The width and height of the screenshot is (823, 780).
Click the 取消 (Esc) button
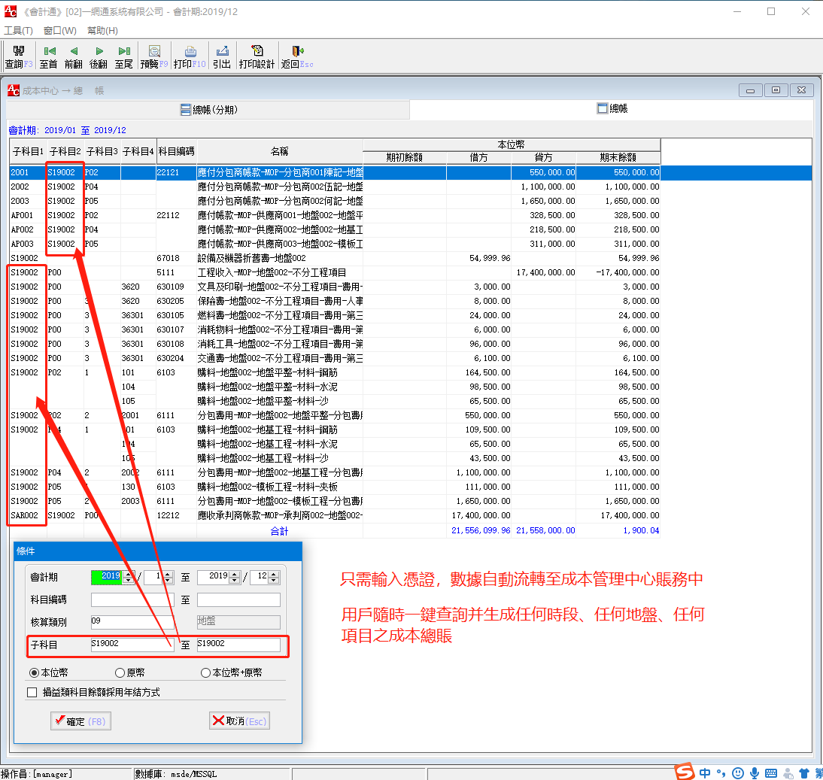click(239, 721)
